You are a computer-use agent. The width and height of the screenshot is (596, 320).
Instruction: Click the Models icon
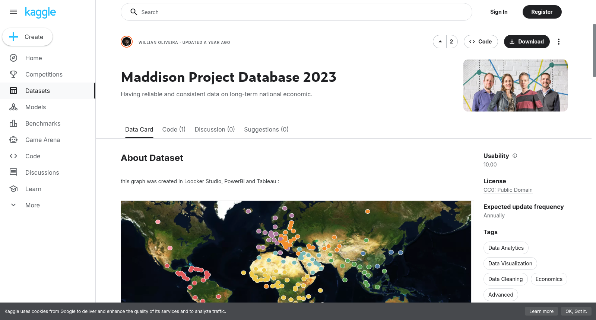(x=13, y=107)
